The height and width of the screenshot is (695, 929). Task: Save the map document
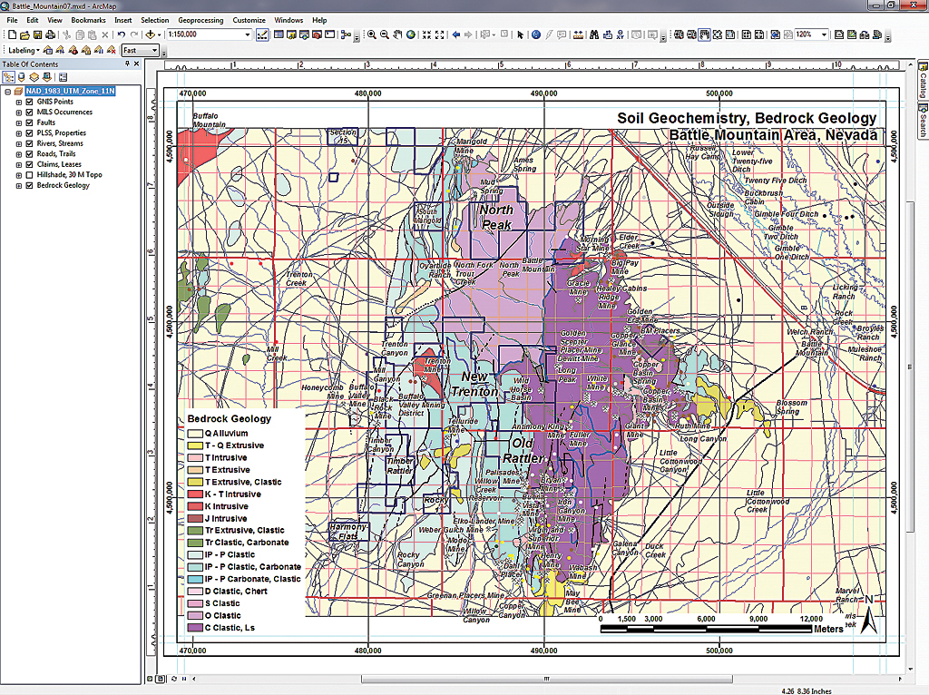(37, 35)
